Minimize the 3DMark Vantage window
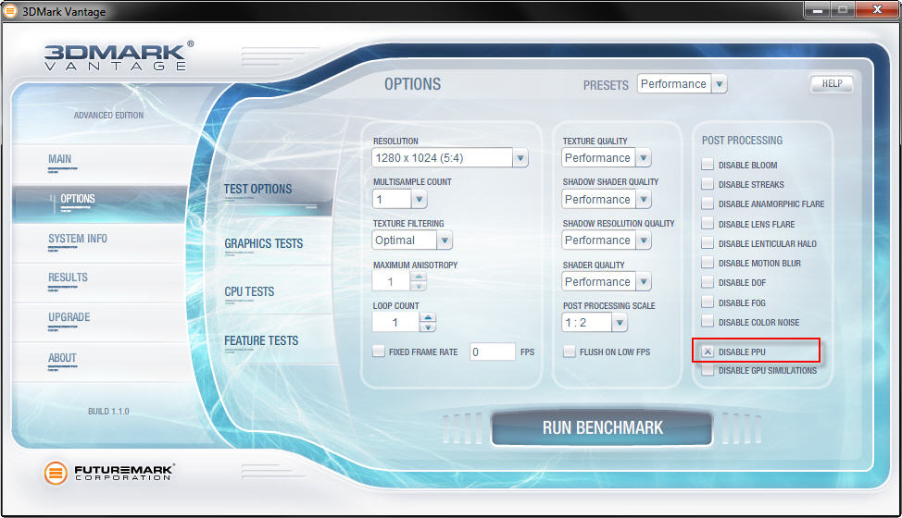 (x=817, y=10)
